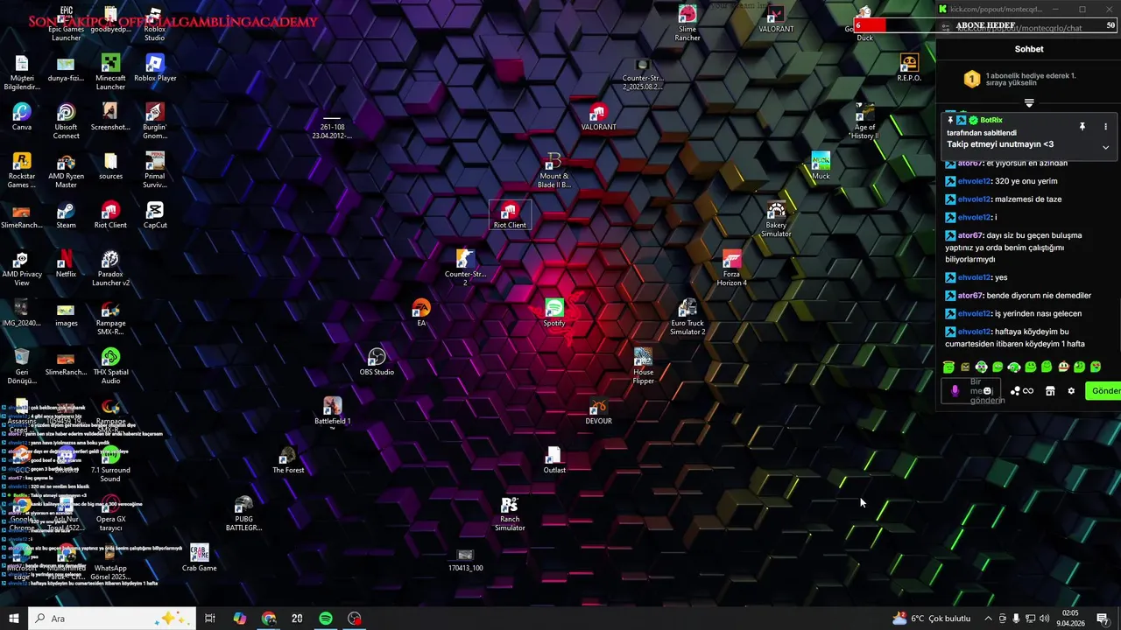
Task: Select the 170413_100 file thumbnail
Action: [465, 561]
